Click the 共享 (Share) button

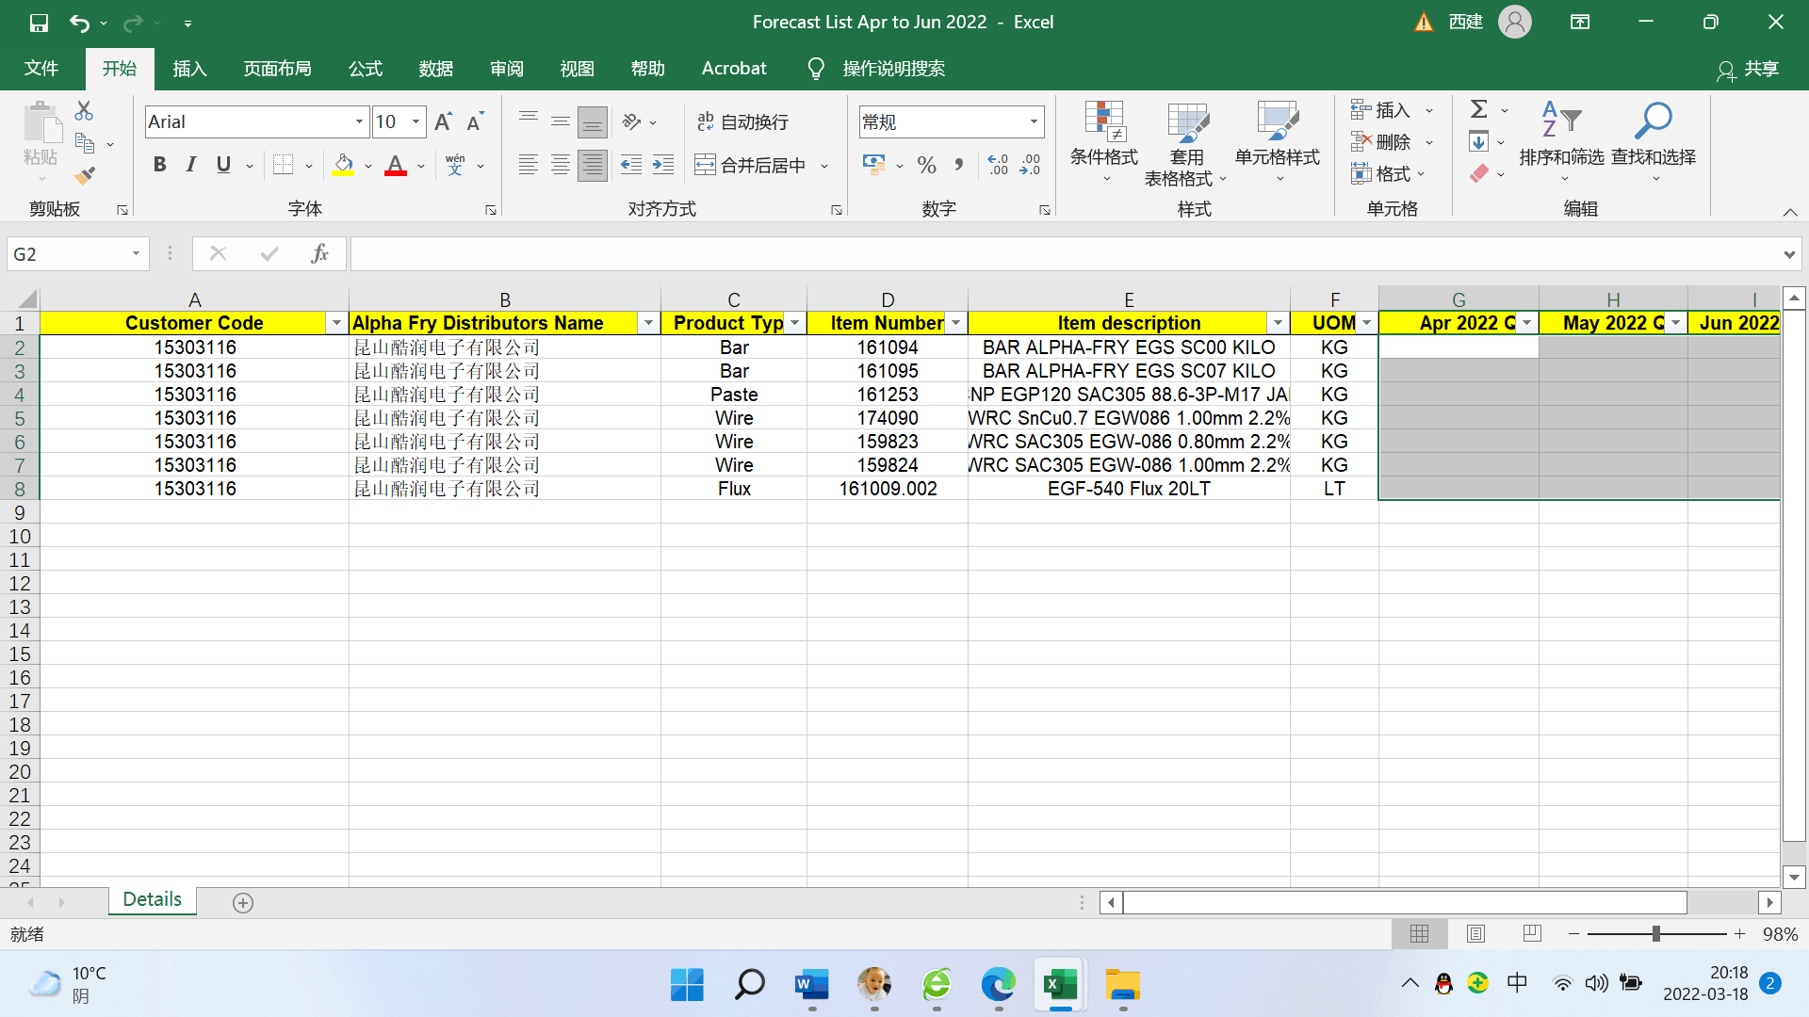(x=1749, y=70)
